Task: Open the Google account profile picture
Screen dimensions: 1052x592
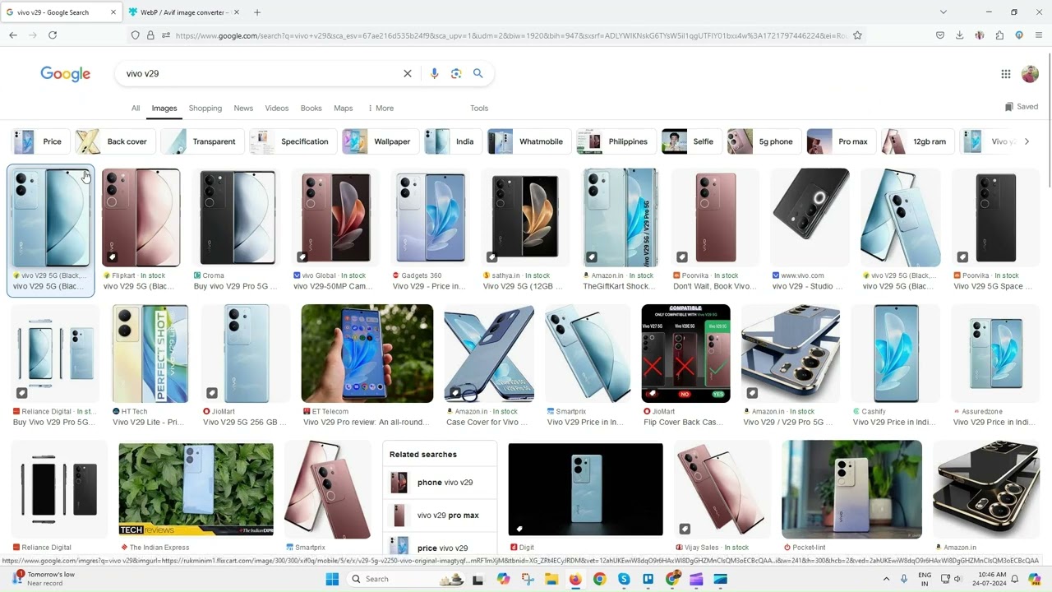Action: 1030,74
